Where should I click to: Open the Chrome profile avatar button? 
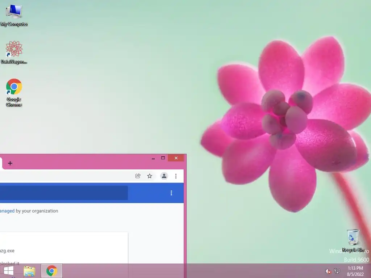pos(164,176)
